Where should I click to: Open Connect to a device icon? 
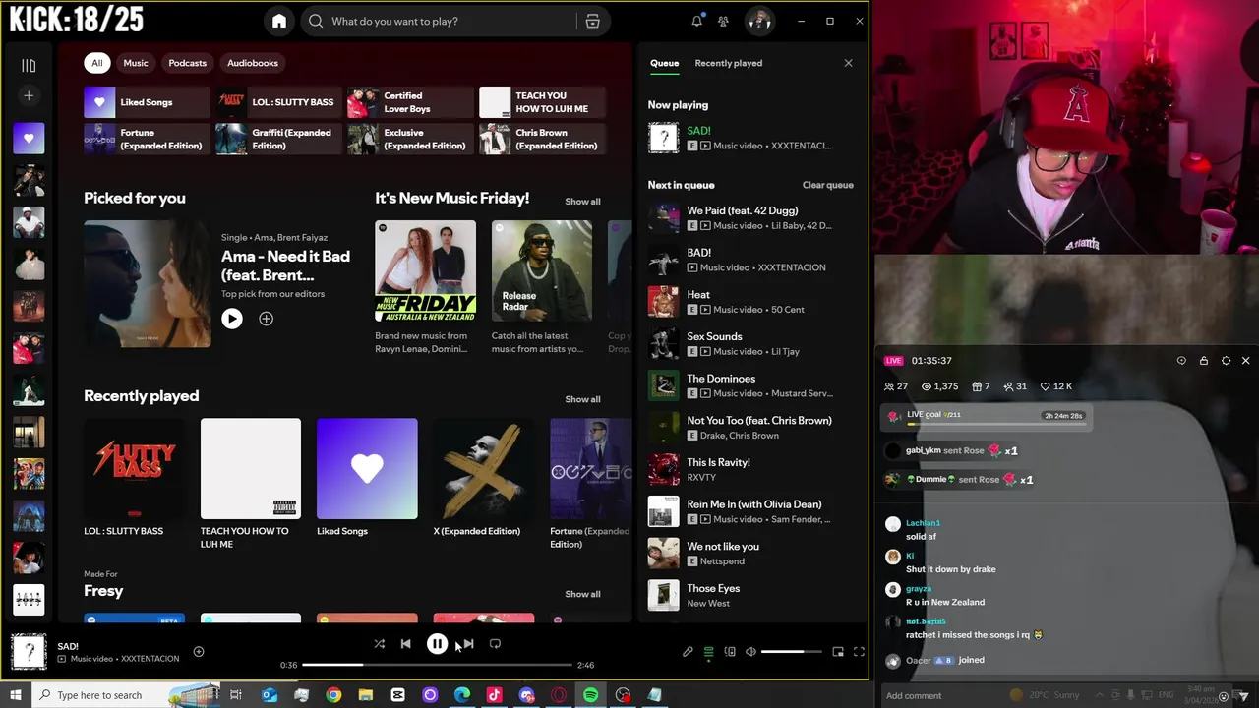[730, 651]
